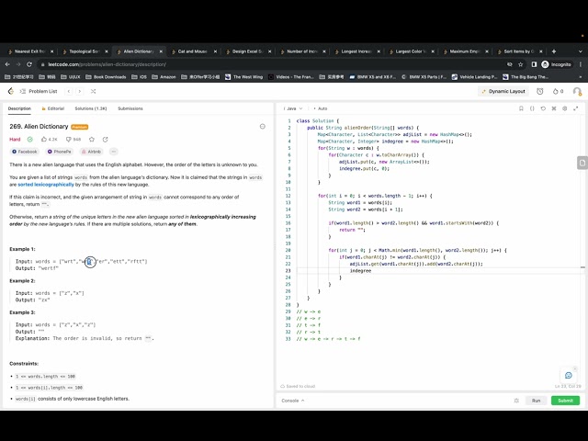Submit the solution
Screen dimensions: 588x441
point(565,401)
